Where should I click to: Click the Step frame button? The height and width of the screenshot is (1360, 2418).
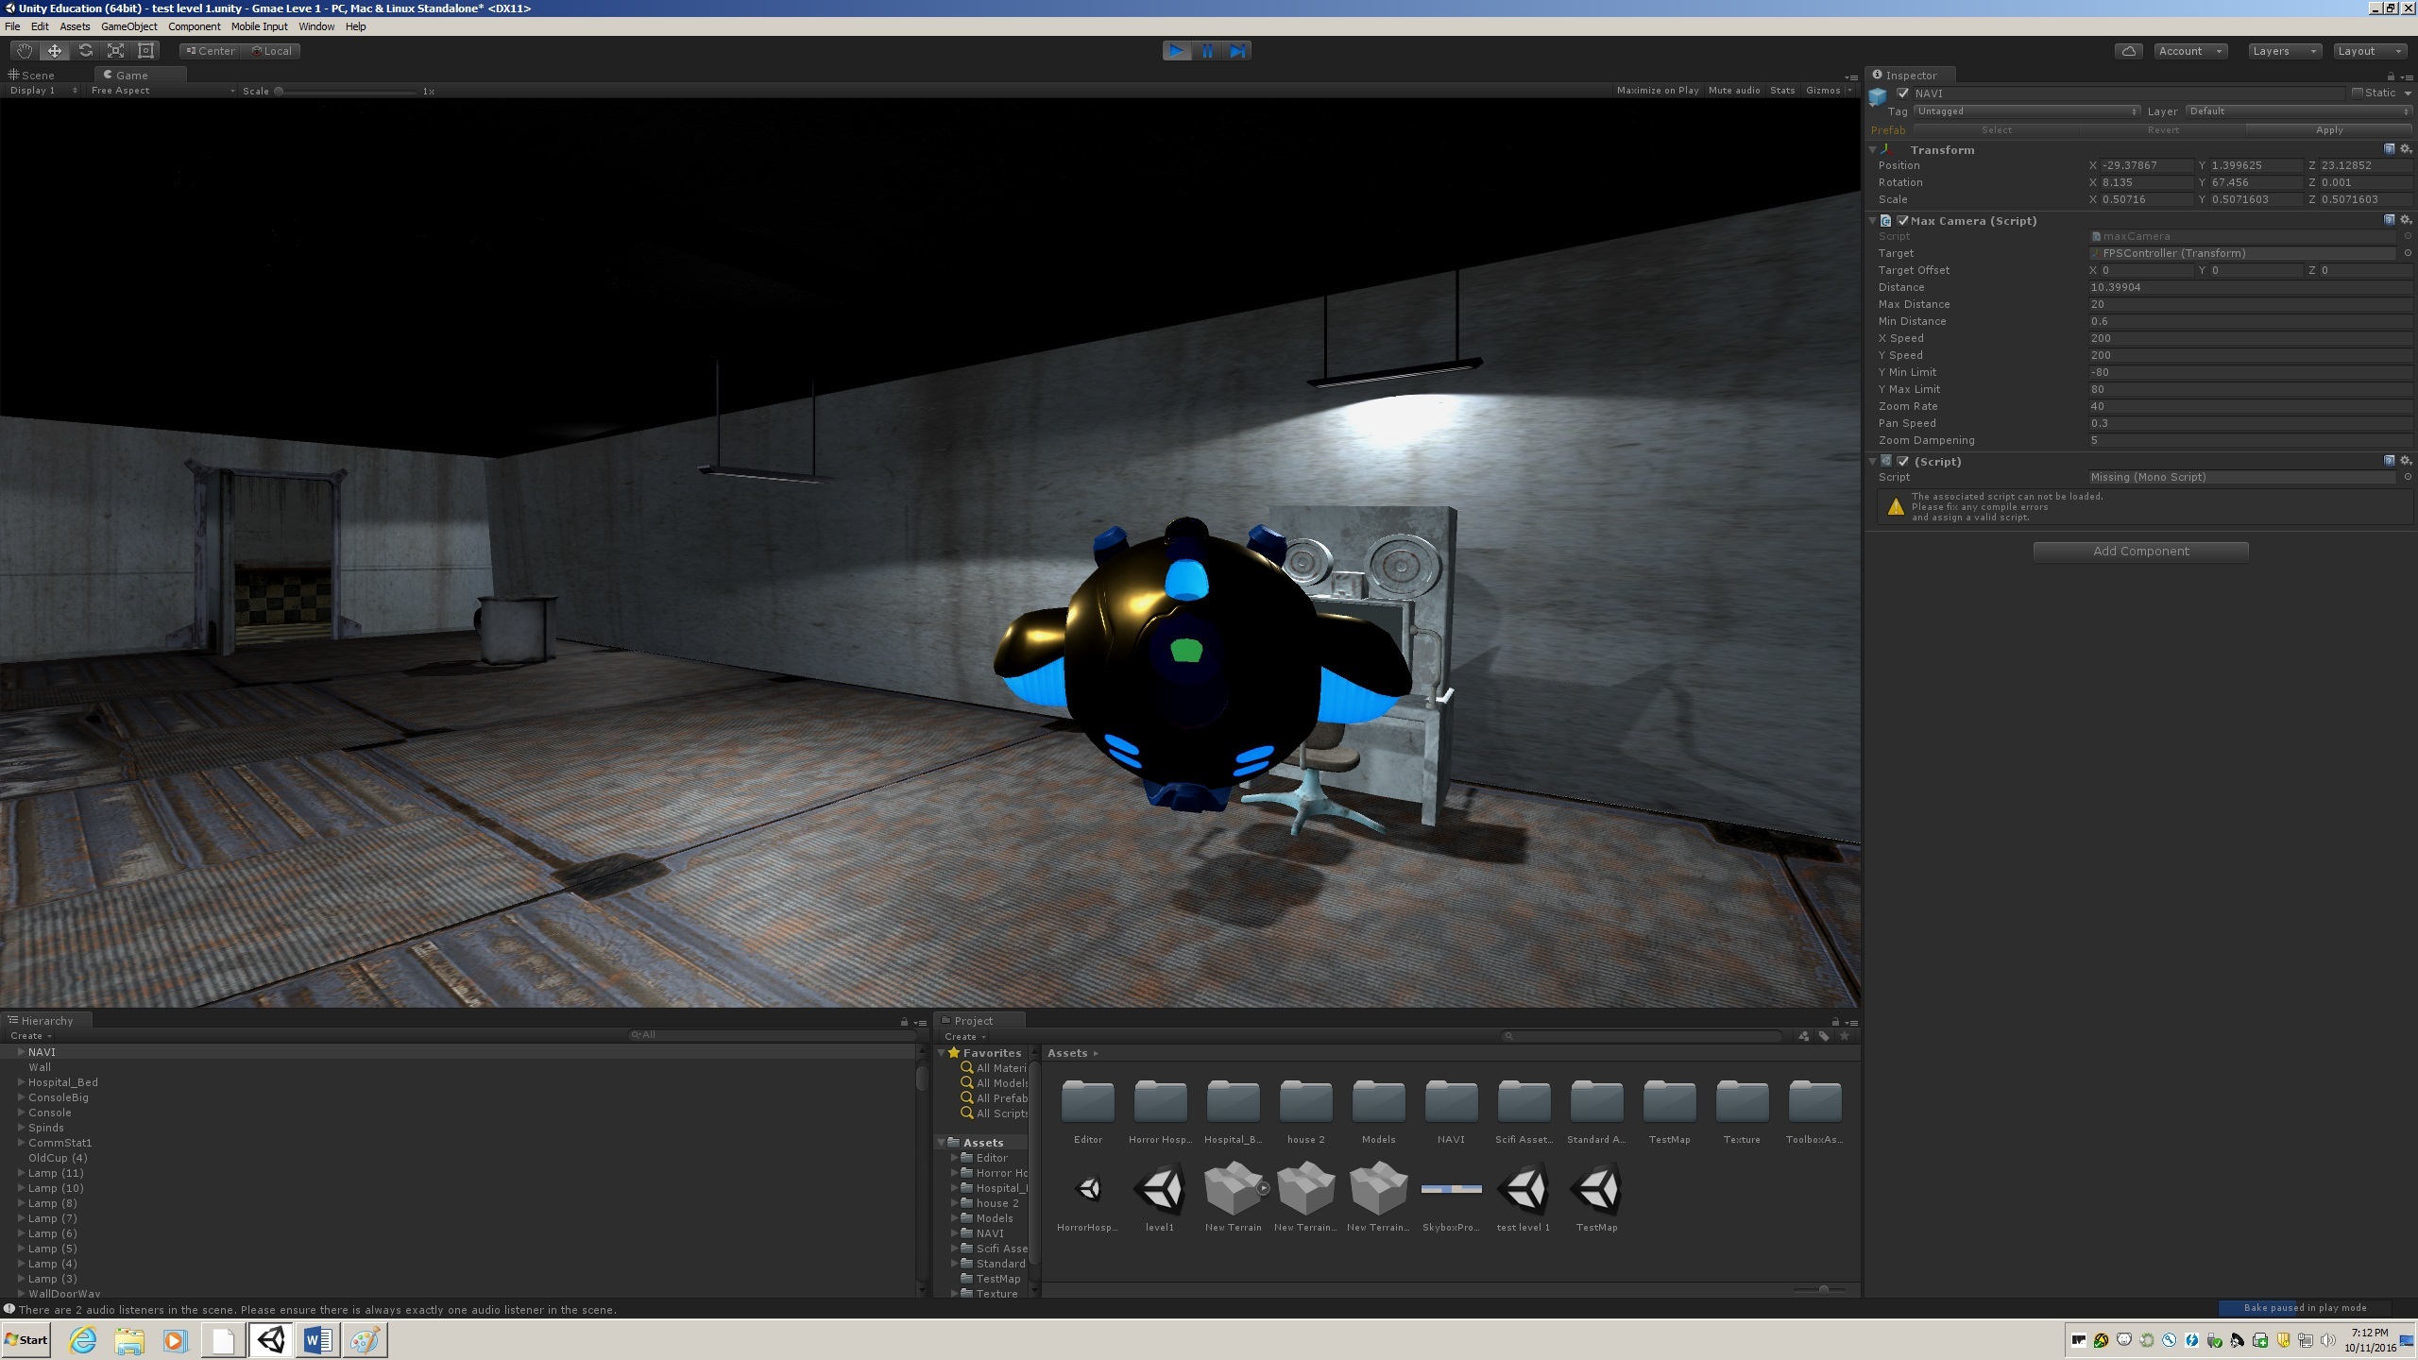pyautogui.click(x=1237, y=51)
